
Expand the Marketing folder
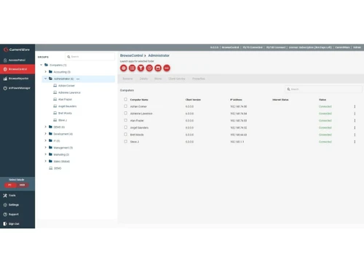coord(46,154)
